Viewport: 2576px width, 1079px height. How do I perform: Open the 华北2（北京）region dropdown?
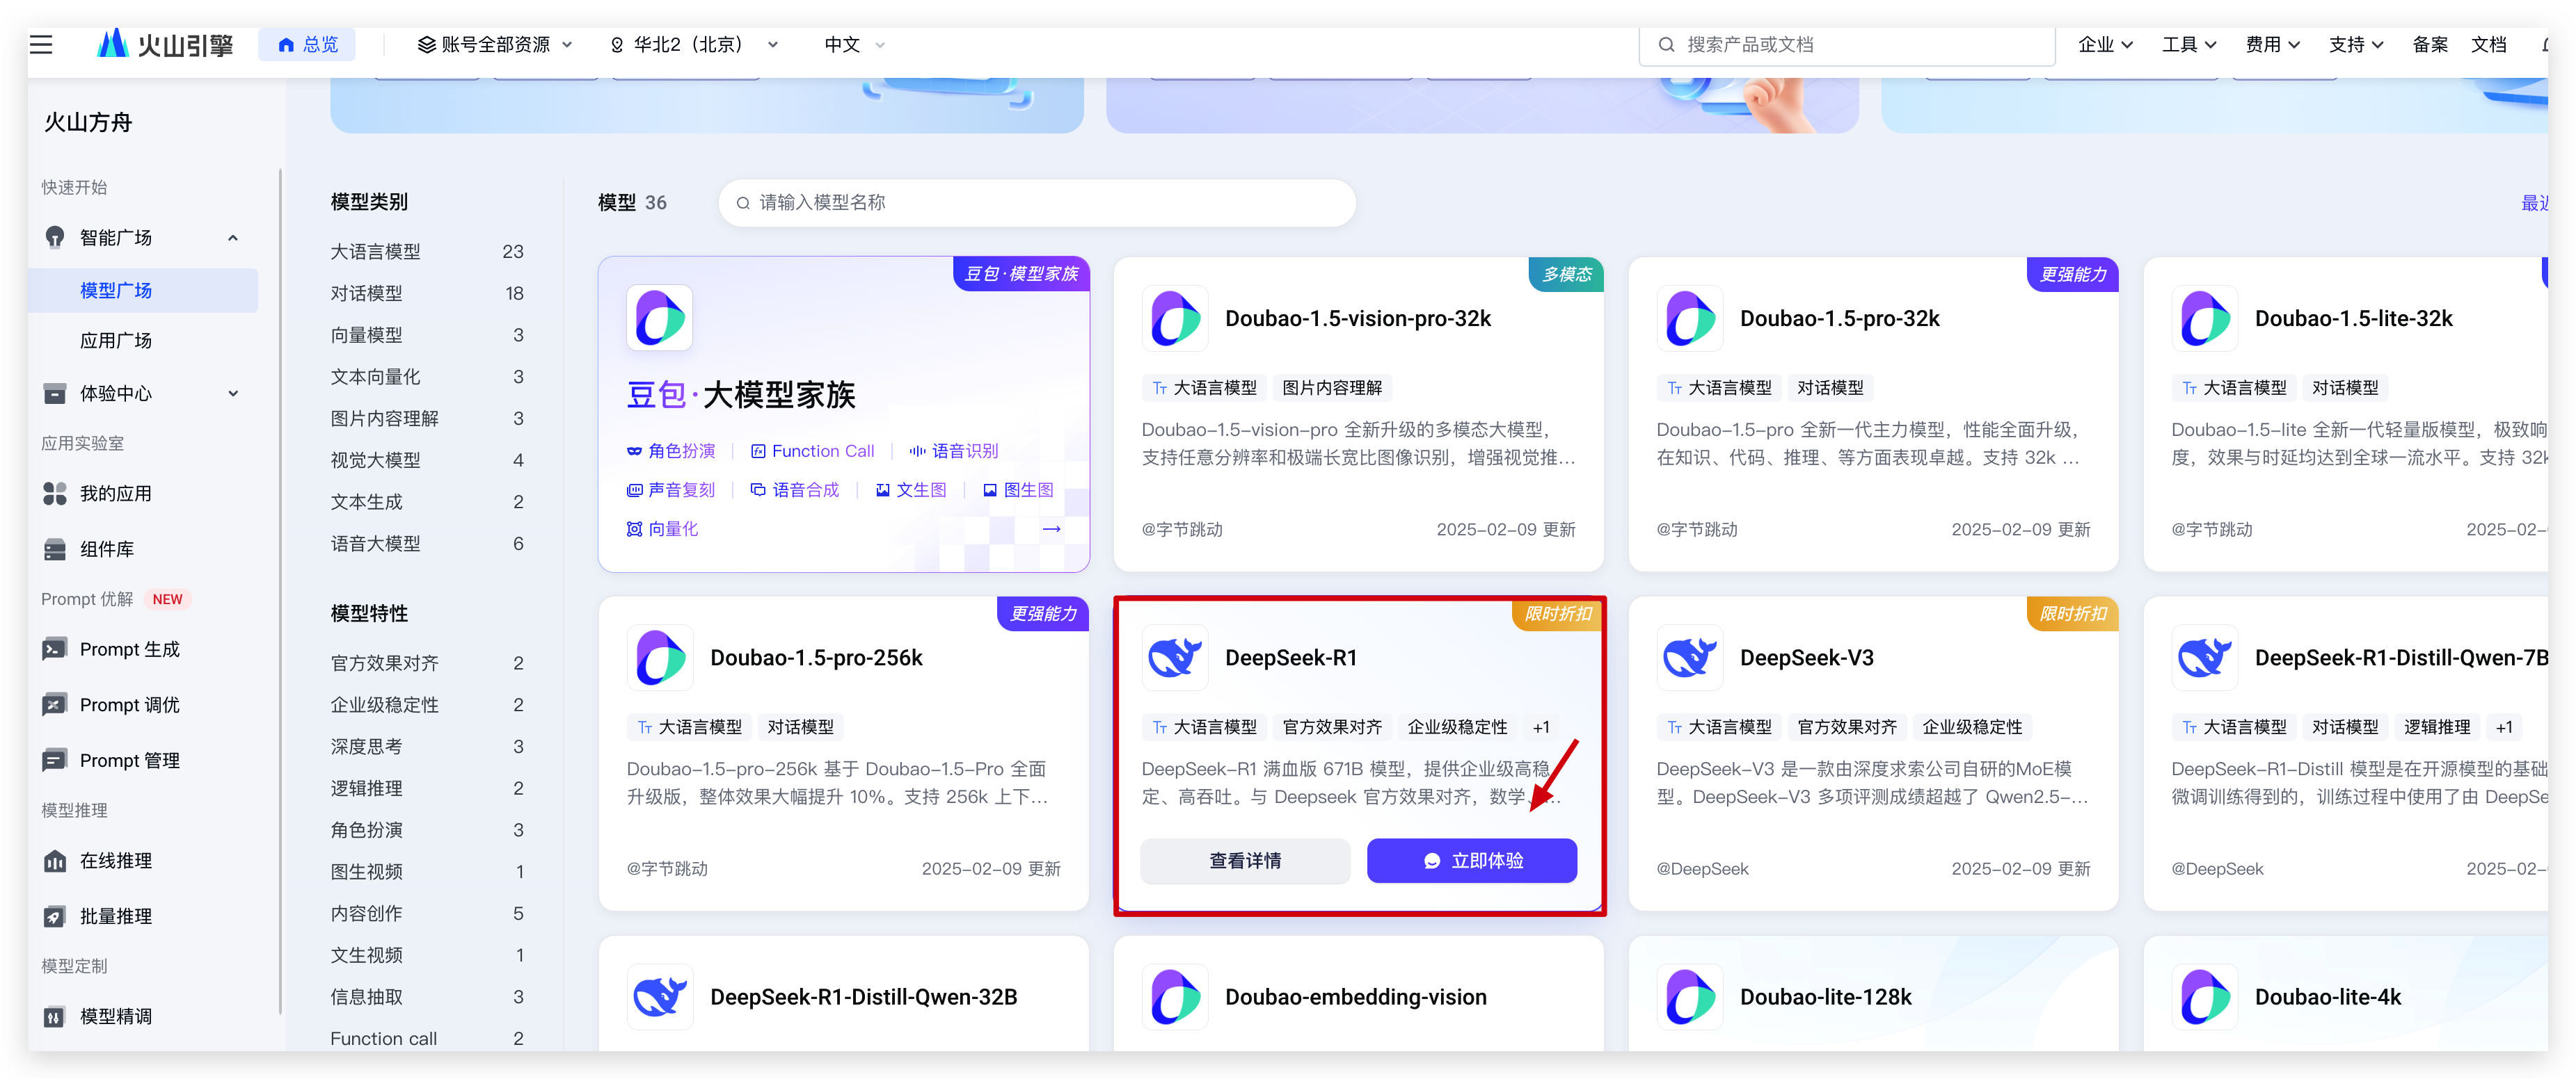(694, 44)
